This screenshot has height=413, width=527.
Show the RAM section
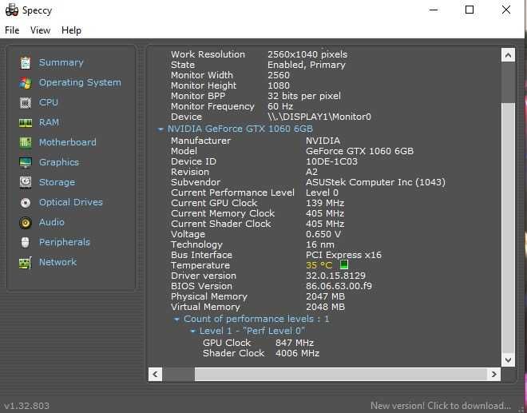[x=49, y=122]
